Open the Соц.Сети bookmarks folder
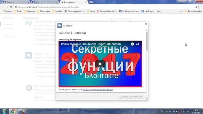Screen dimensions: 203x114 57,11
